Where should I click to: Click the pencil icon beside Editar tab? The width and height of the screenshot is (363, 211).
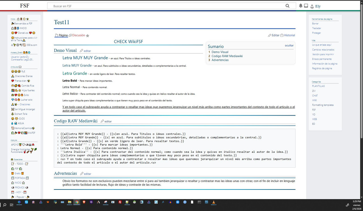pos(269,35)
